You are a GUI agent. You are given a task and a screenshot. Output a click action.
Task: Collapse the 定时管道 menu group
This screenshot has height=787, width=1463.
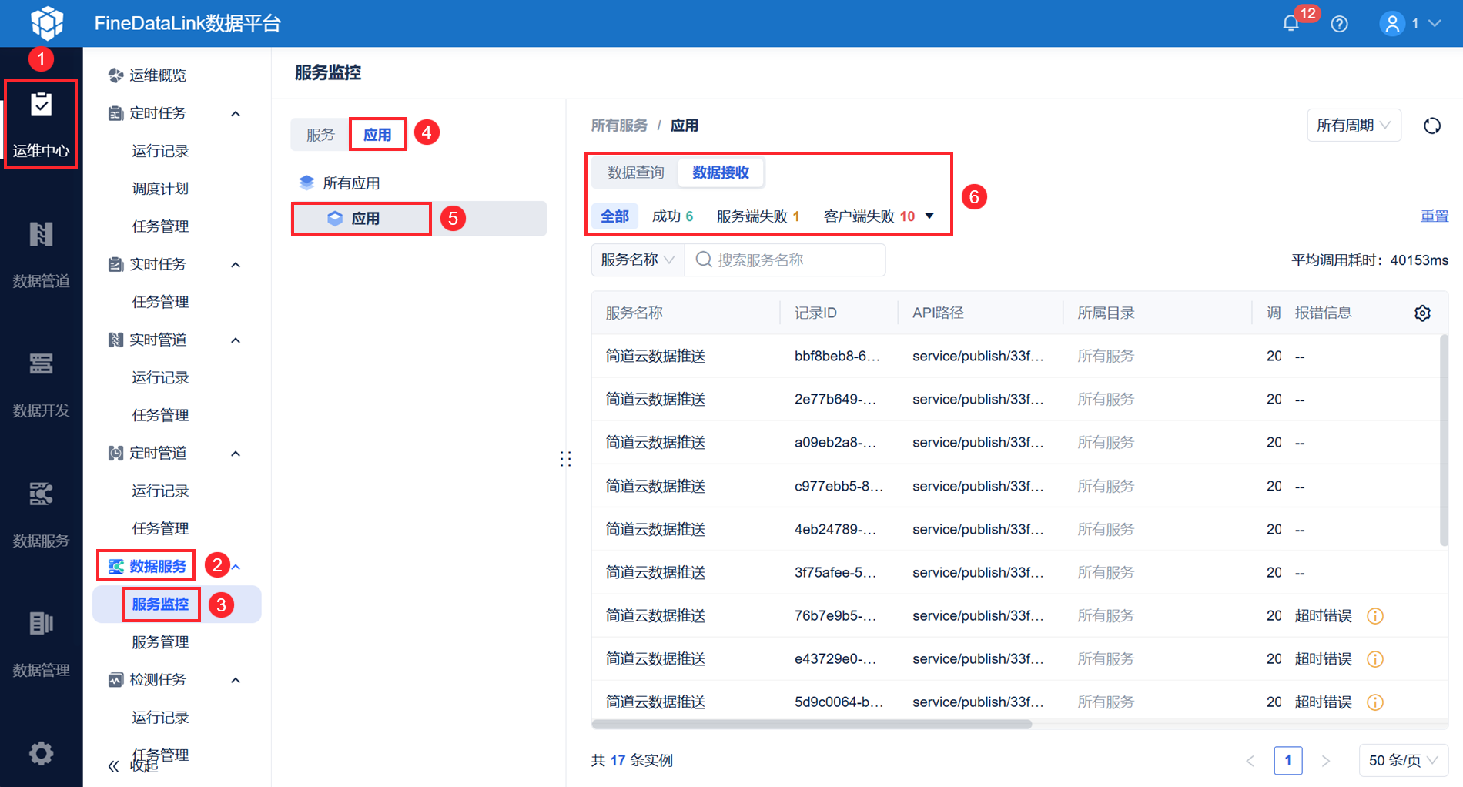[x=236, y=454]
